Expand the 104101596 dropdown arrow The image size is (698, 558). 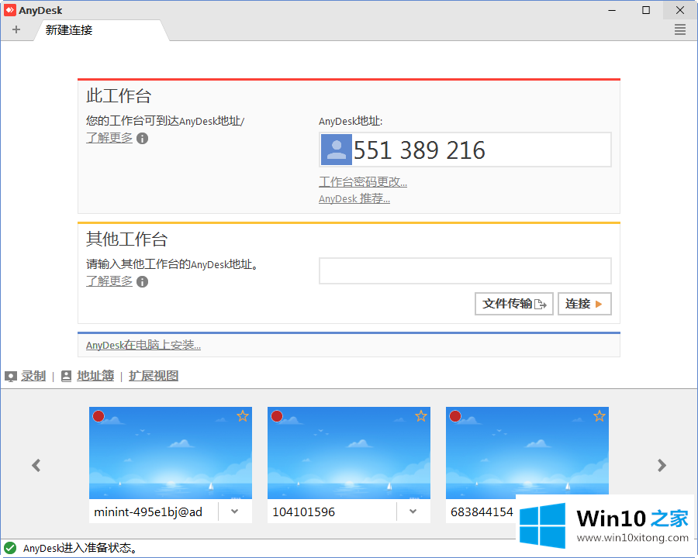click(413, 511)
